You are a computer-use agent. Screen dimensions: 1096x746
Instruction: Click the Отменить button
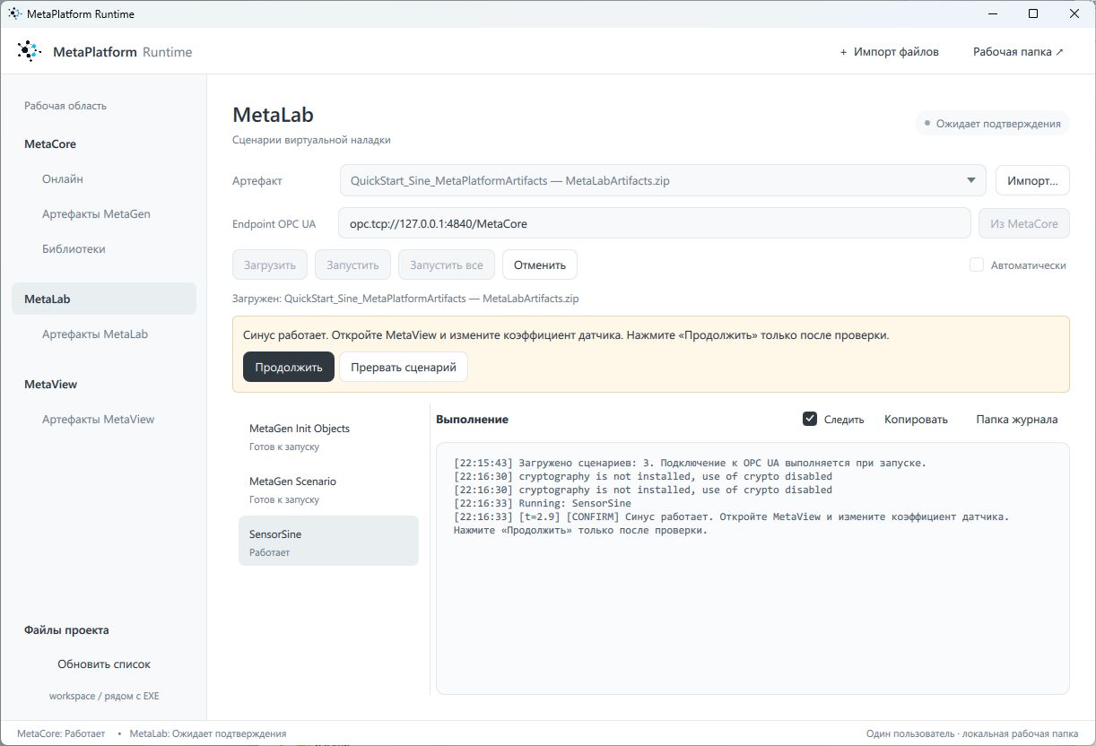(540, 265)
